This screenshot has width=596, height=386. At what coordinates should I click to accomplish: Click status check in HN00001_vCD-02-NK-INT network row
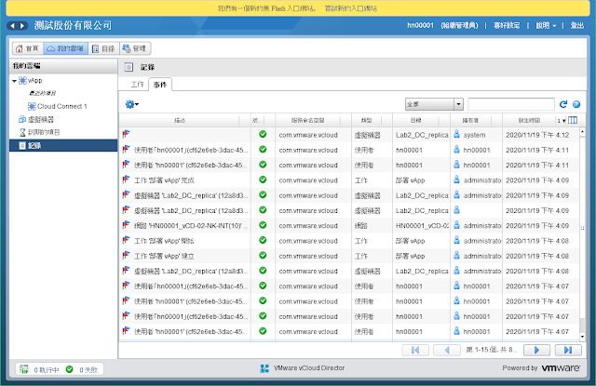(x=263, y=225)
